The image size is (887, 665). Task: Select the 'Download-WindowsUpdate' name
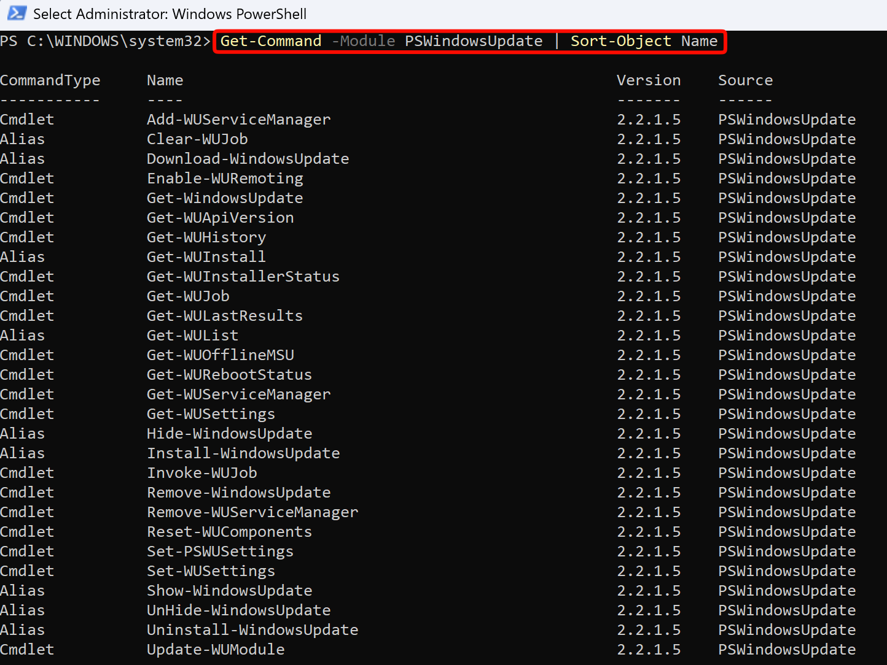coord(248,159)
